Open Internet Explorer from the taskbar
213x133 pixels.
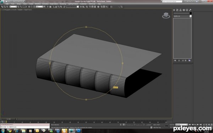(17, 131)
